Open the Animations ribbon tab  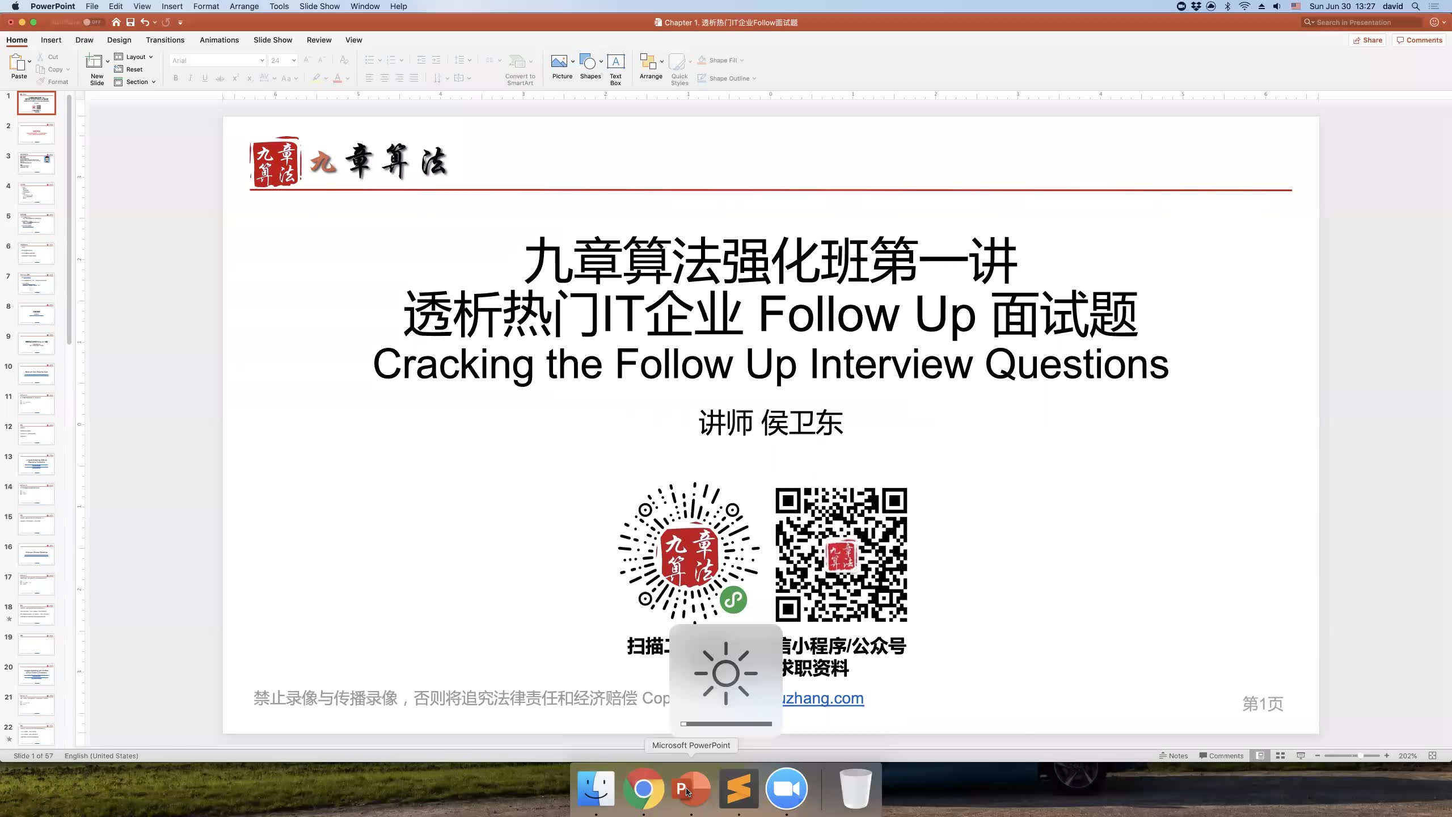(x=218, y=40)
